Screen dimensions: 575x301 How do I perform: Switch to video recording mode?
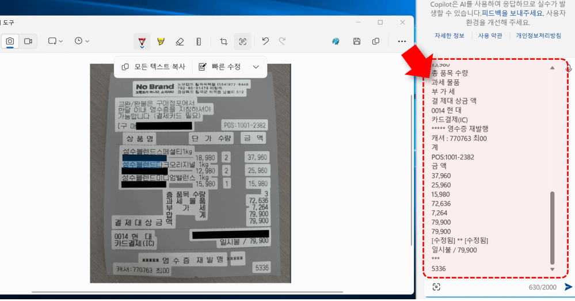28,41
